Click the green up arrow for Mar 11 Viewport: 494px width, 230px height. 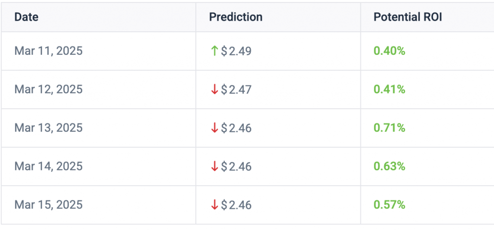[x=215, y=51]
